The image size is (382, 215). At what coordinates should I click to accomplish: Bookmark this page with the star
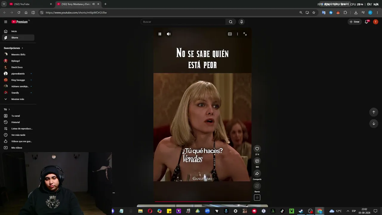click(x=314, y=13)
